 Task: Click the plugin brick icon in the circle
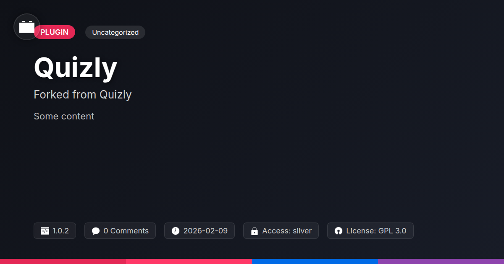(27, 27)
